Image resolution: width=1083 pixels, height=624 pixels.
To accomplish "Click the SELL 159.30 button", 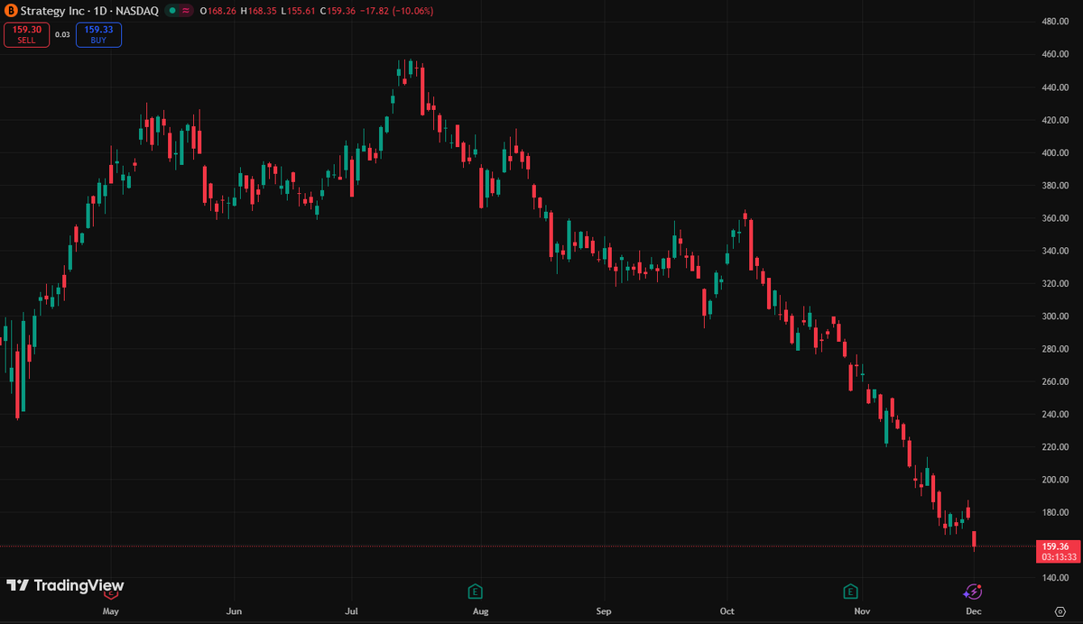I will click(x=27, y=34).
